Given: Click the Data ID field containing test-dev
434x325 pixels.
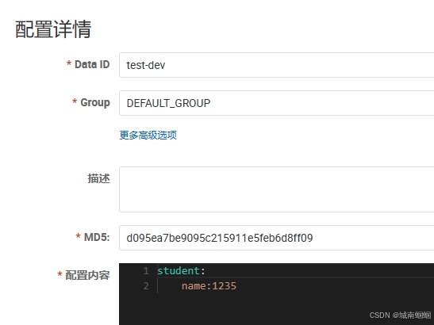Looking at the screenshot, I should click(x=277, y=65).
